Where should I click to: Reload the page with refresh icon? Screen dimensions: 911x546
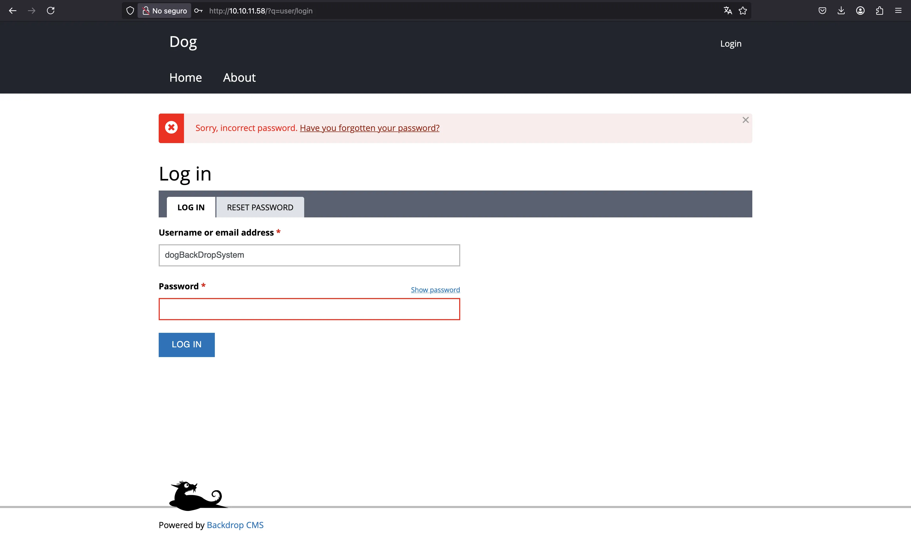[x=51, y=11]
